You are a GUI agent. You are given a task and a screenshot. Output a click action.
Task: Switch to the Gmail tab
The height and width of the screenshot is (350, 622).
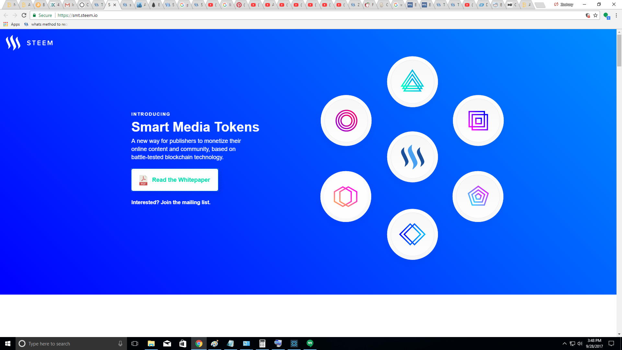(x=69, y=5)
